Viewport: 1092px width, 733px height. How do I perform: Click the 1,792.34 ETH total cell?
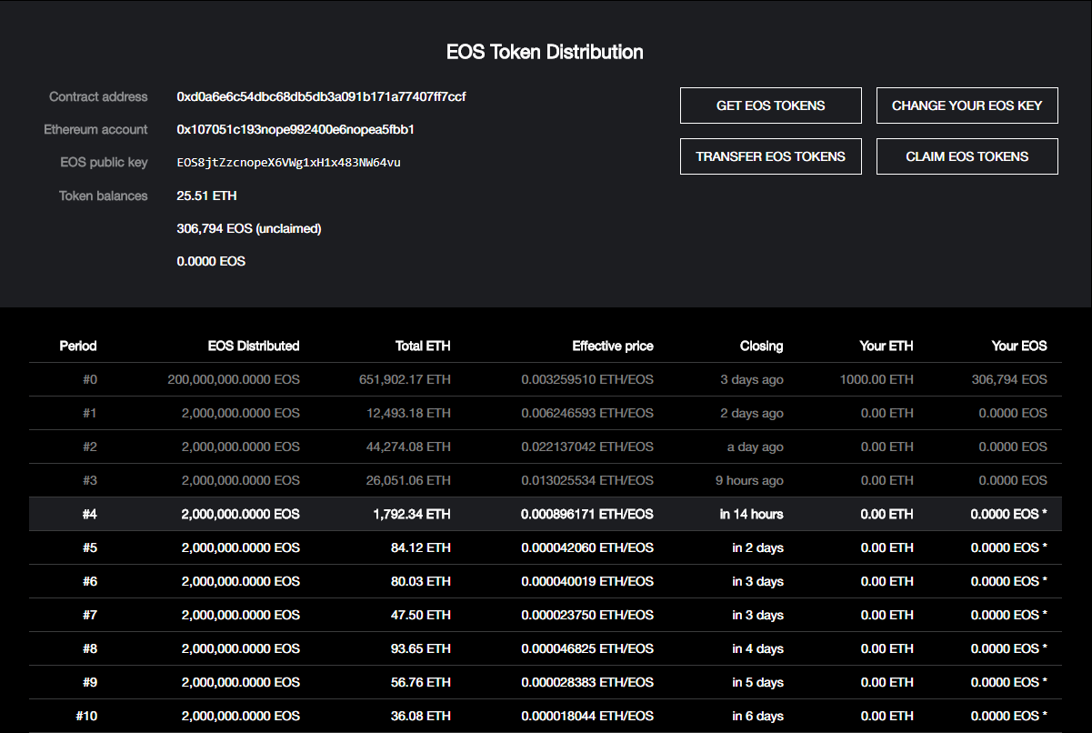(x=412, y=514)
